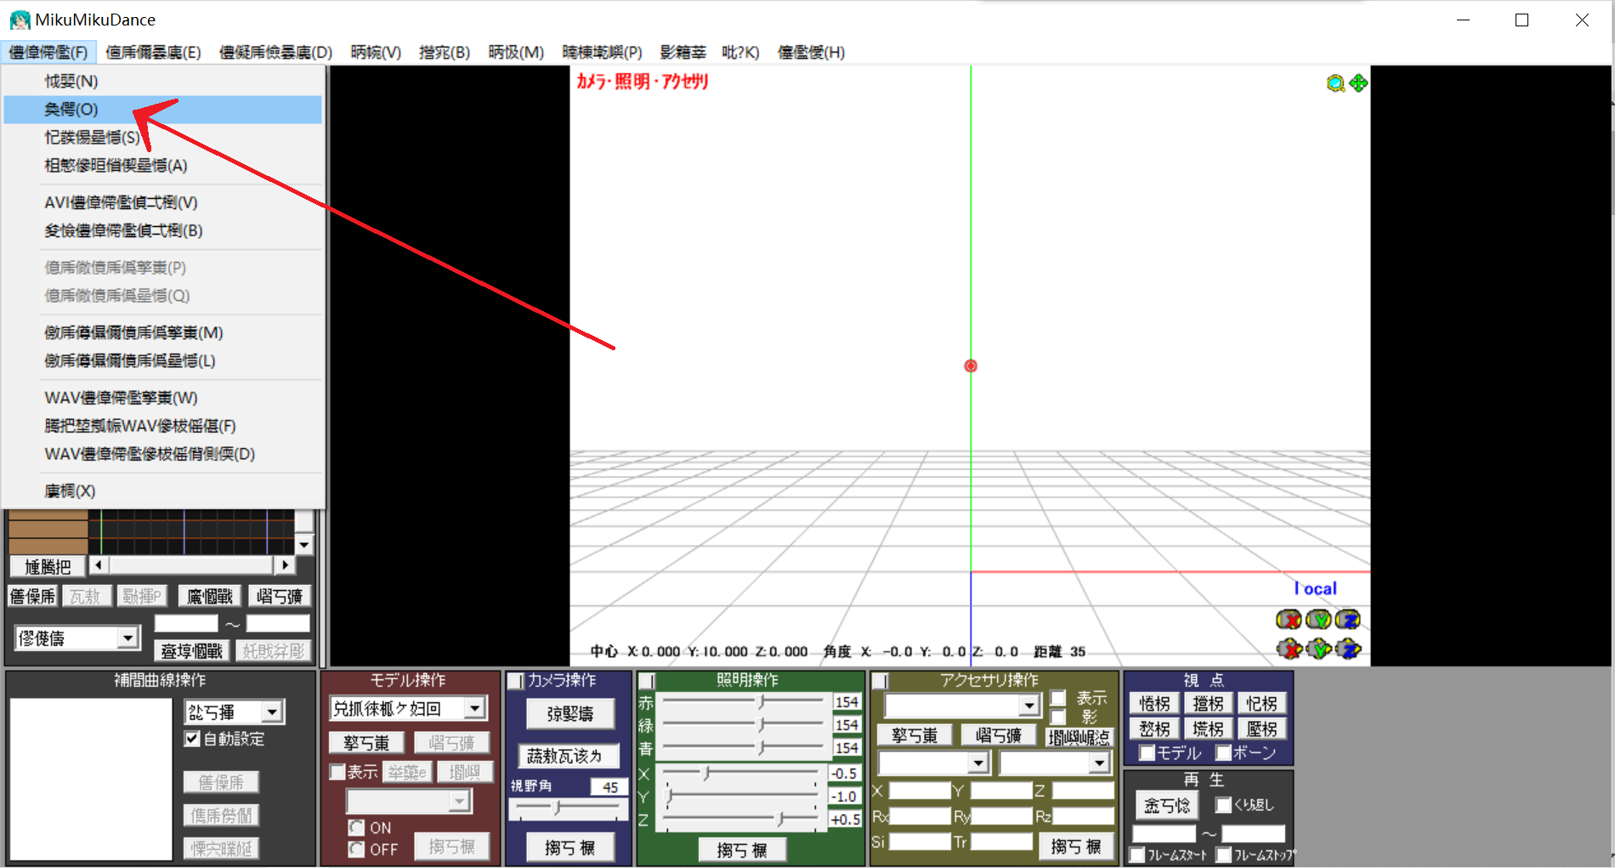The height and width of the screenshot is (868, 1615).
Task: Click the accessory Si input field
Action: (x=920, y=842)
